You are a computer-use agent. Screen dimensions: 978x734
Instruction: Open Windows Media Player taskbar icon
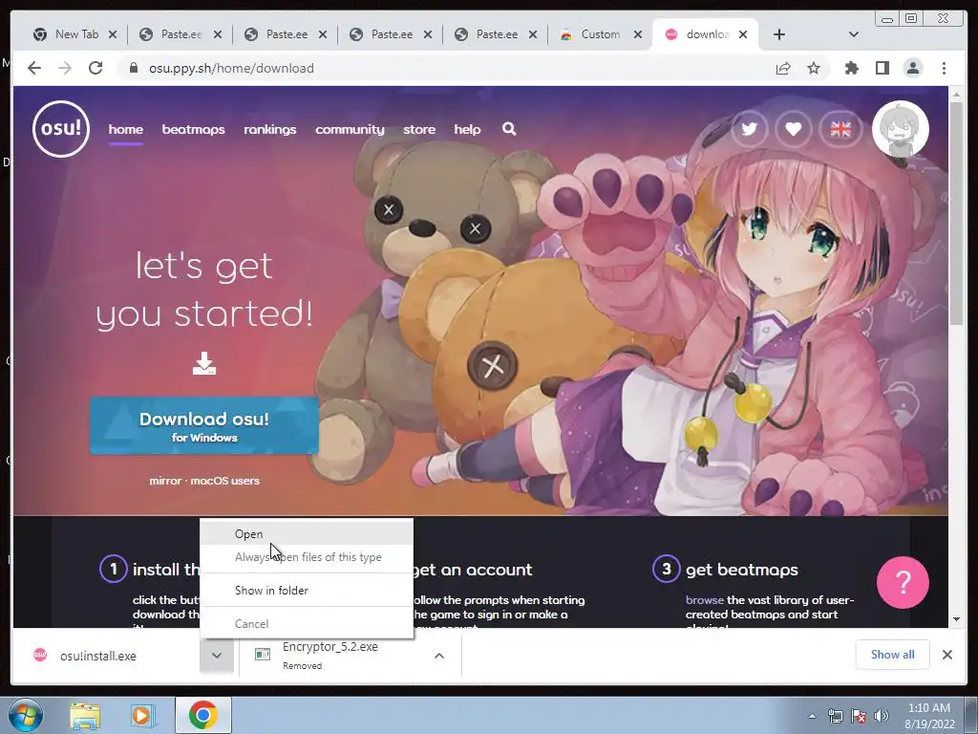(x=142, y=715)
